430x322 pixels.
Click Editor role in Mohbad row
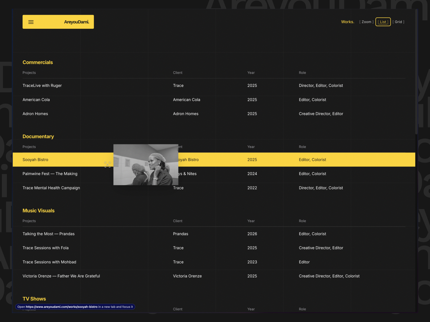pos(304,262)
